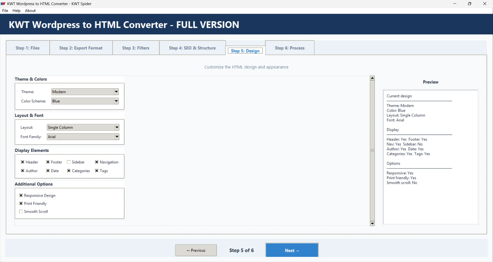Screen dimensions: 493x262
Task: Switch to Step 3: Filters tab
Action: click(x=136, y=48)
